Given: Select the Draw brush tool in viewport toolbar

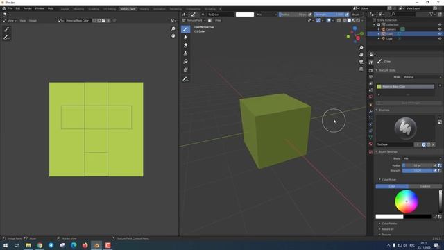Looking at the screenshot, I should coord(185,29).
